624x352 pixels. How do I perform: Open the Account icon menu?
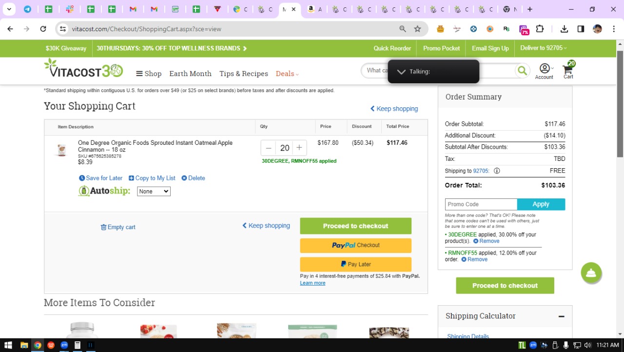[545, 71]
